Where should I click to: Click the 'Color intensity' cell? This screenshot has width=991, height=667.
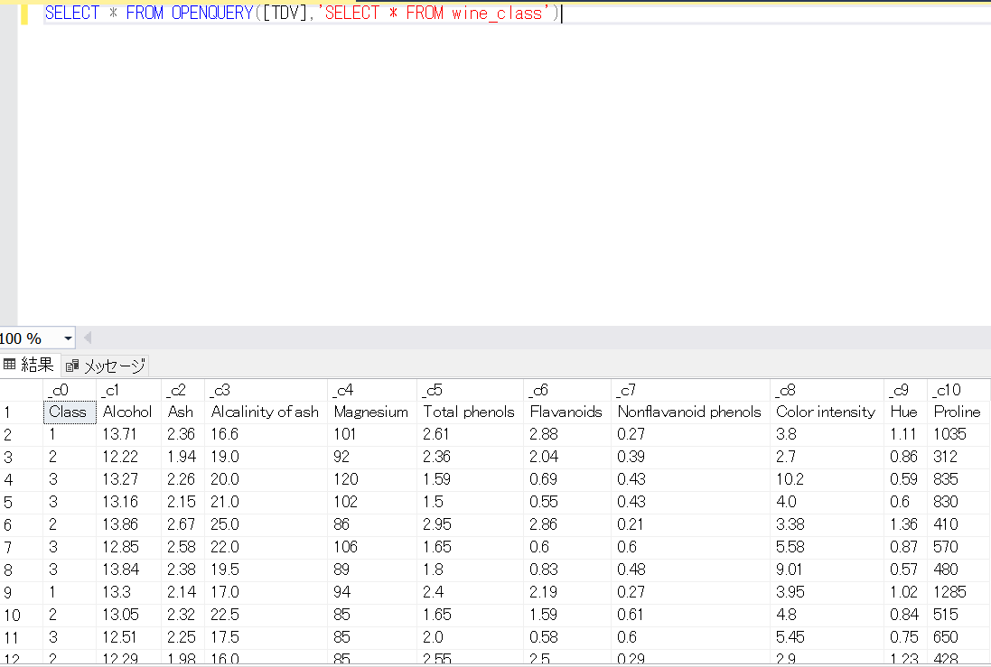pos(827,412)
